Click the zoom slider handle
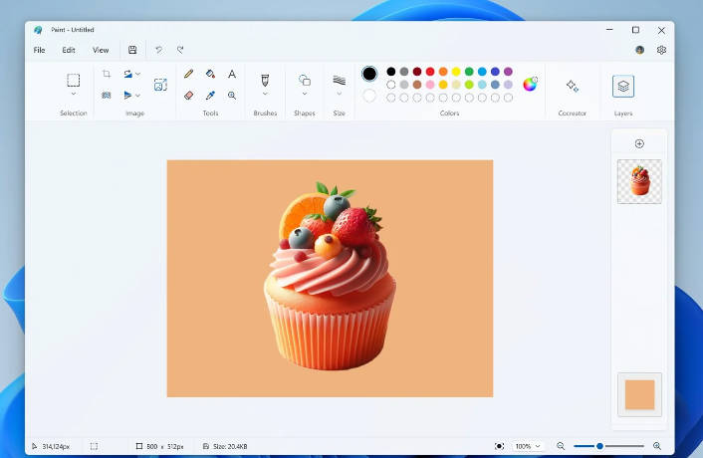This screenshot has height=458, width=703. [599, 446]
